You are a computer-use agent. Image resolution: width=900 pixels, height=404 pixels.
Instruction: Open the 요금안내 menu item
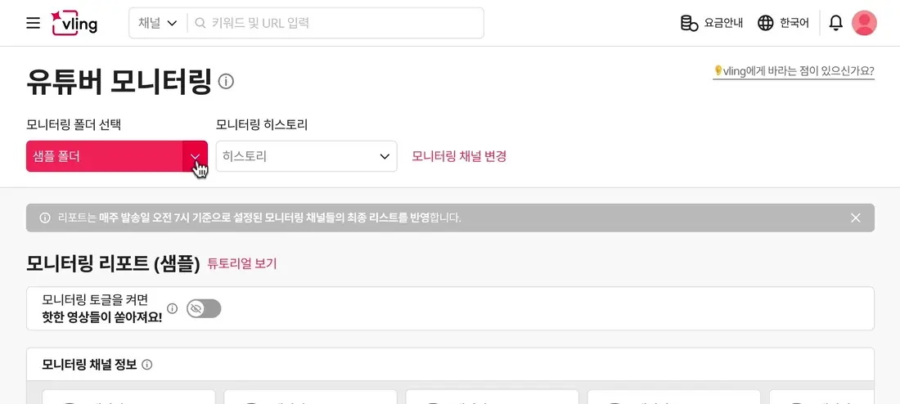pos(712,23)
